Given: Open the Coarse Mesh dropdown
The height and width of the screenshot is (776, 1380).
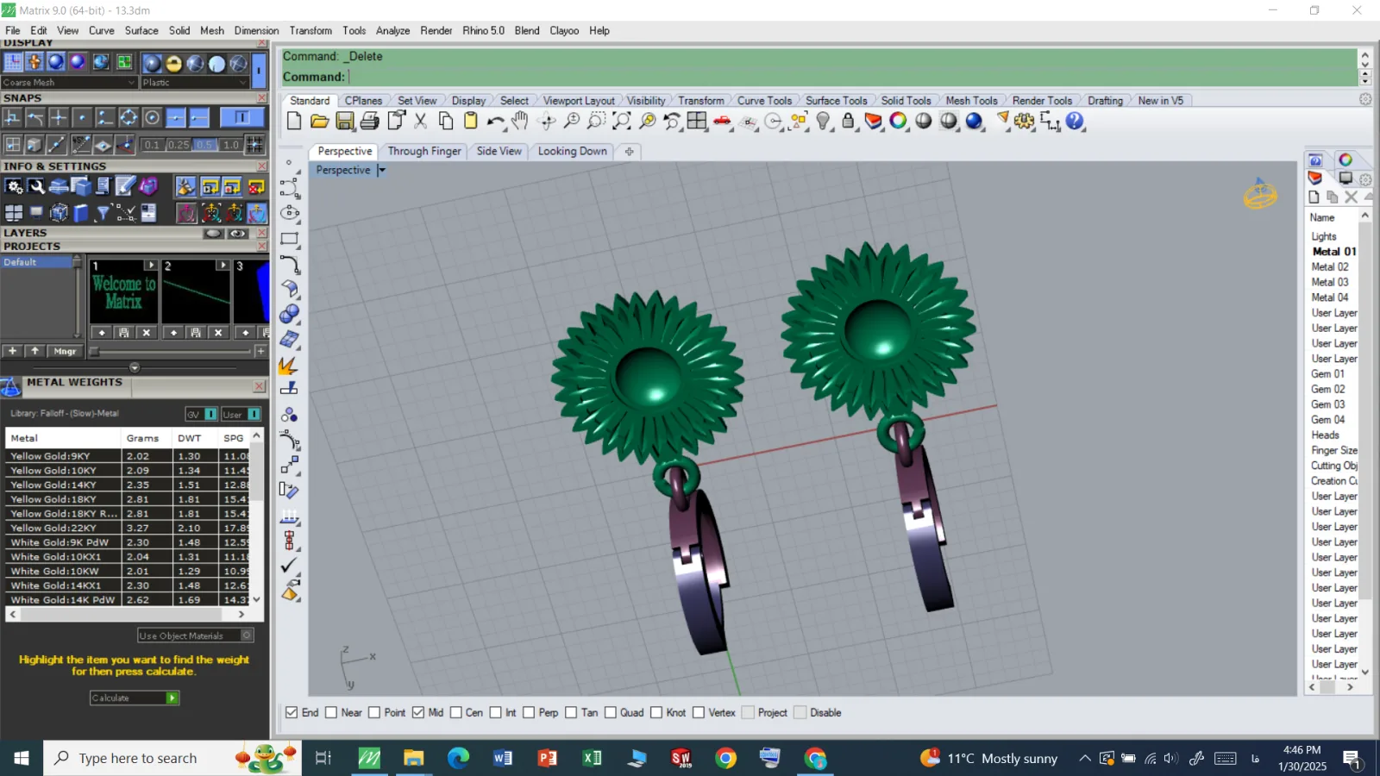Looking at the screenshot, I should (69, 83).
